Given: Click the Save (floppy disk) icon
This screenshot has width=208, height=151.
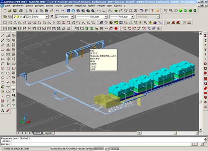Looking at the screenshot, I should pyautogui.click(x=15, y=11).
